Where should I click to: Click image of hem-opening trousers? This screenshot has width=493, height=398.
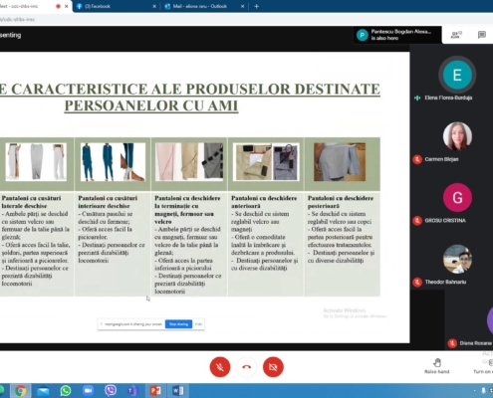tap(189, 162)
